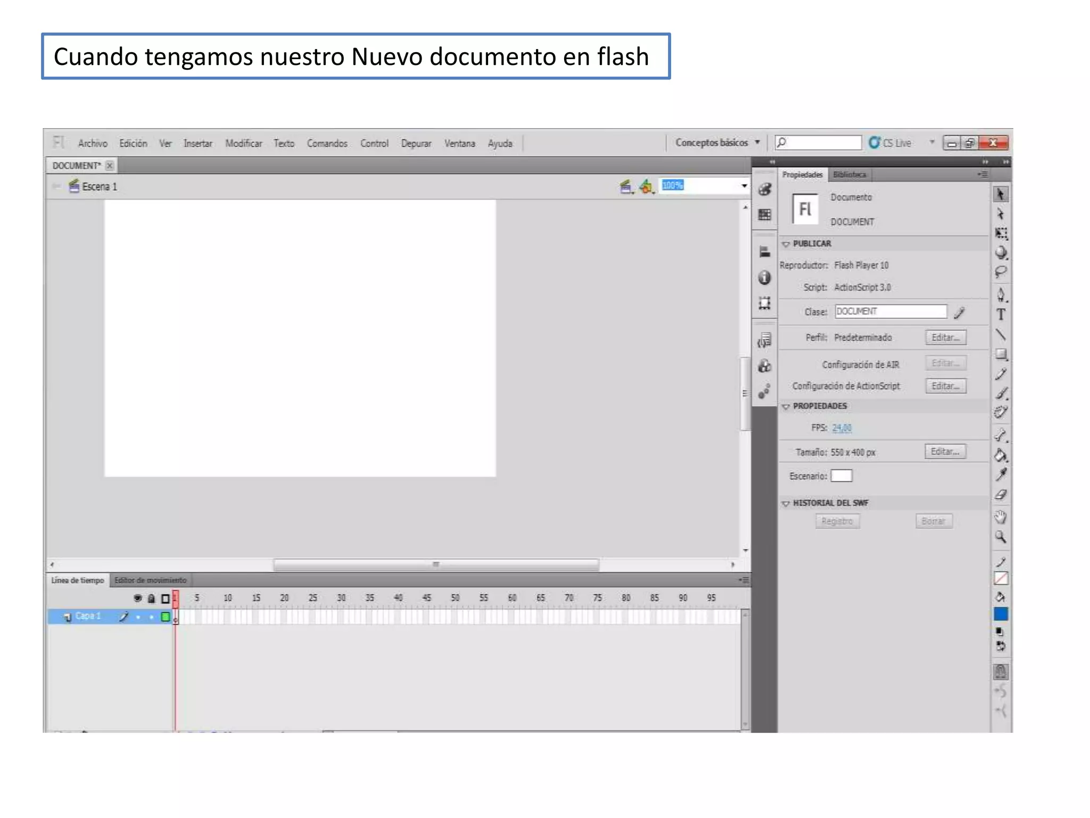
Task: Click the blue fill color swatch
Action: point(1001,614)
